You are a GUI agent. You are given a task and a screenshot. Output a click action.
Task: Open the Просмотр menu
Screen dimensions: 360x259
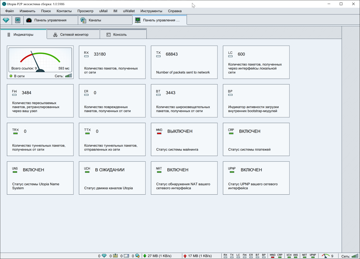point(85,11)
